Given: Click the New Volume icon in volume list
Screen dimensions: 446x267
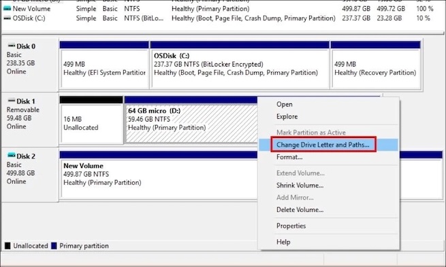Looking at the screenshot, I should point(7,9).
